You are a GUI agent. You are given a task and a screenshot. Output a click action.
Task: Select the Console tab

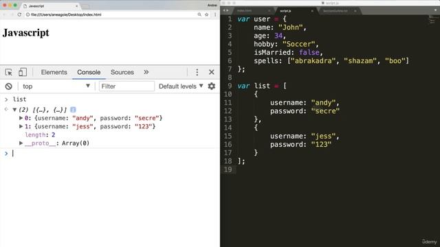(x=89, y=72)
